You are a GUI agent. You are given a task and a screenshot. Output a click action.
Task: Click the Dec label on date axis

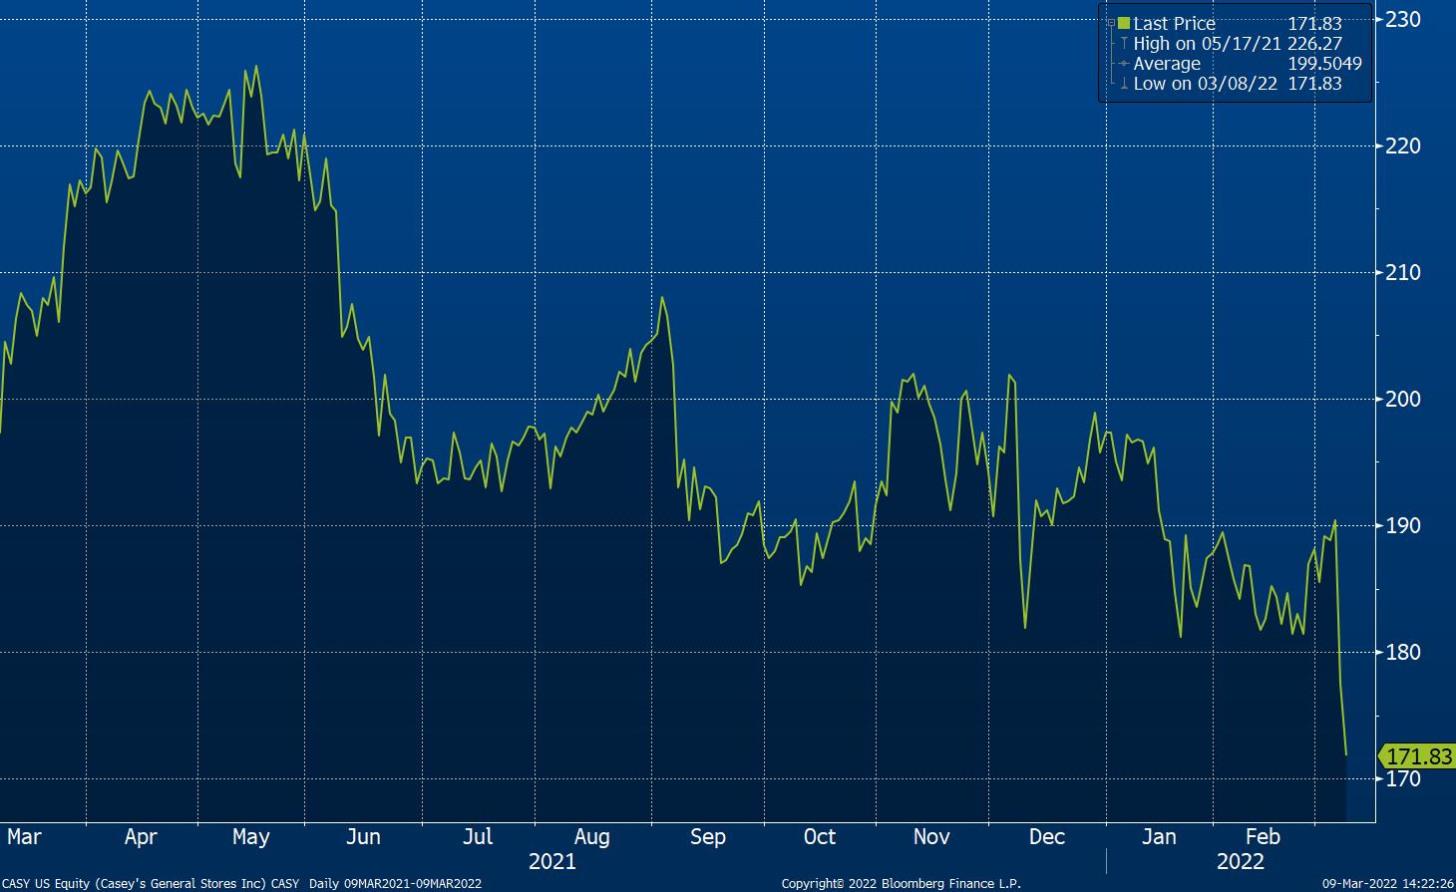[1047, 836]
